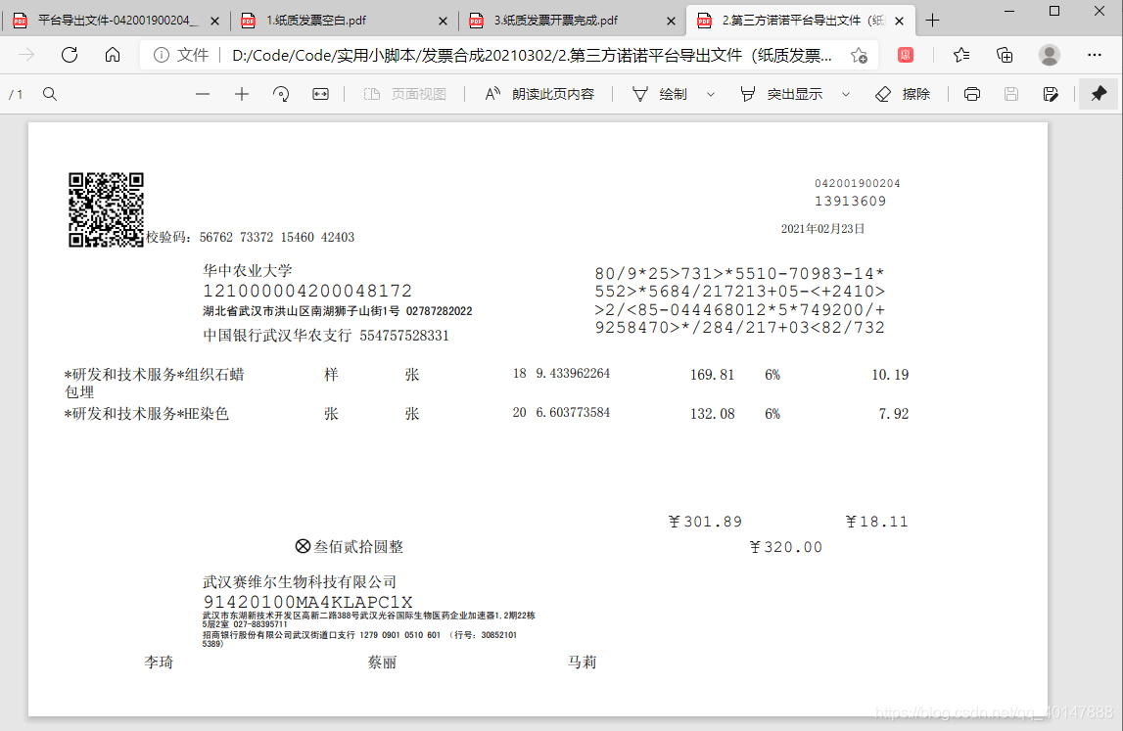
Task: Go to the home page icon
Action: click(113, 55)
